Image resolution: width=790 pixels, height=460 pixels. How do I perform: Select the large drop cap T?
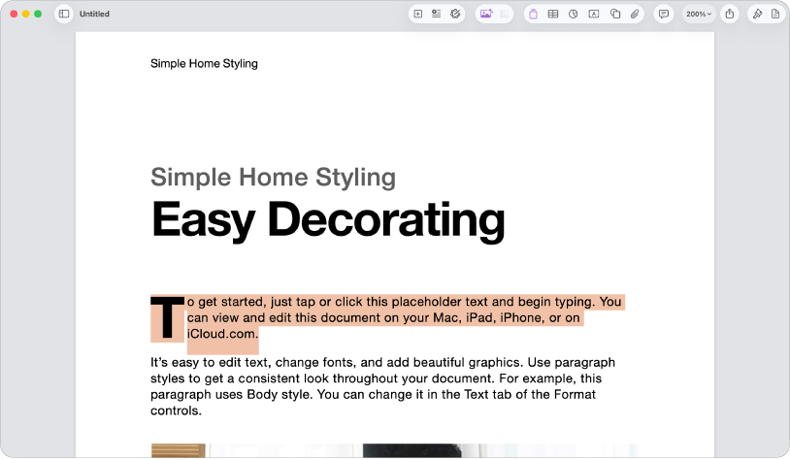(167, 317)
